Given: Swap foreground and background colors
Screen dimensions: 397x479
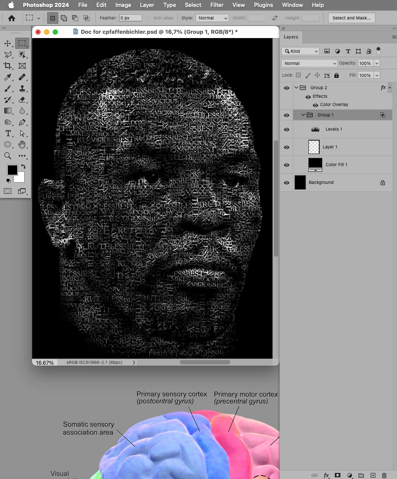Looking at the screenshot, I should click(23, 167).
